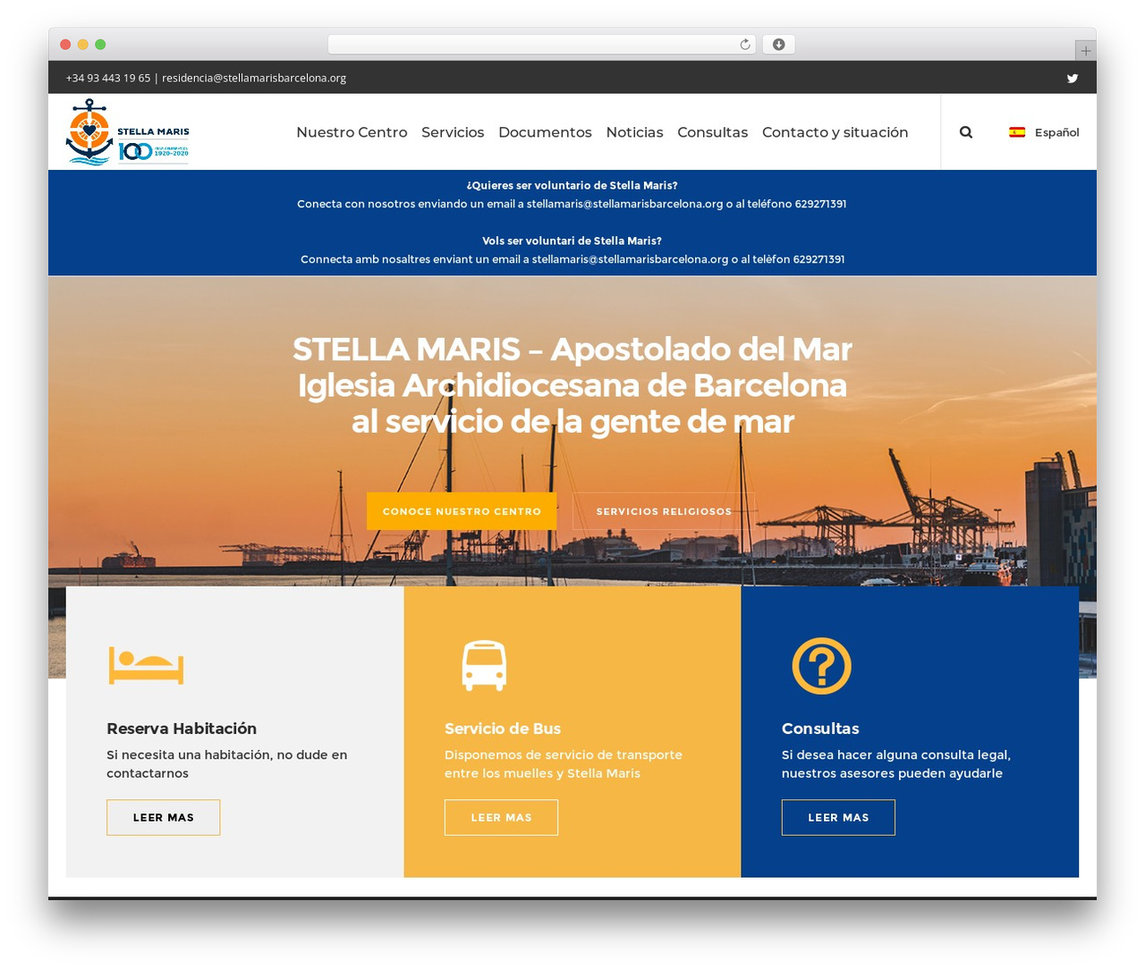Viewport: 1145px width, 969px height.
Task: Click the question mark Consultas icon
Action: 821,666
